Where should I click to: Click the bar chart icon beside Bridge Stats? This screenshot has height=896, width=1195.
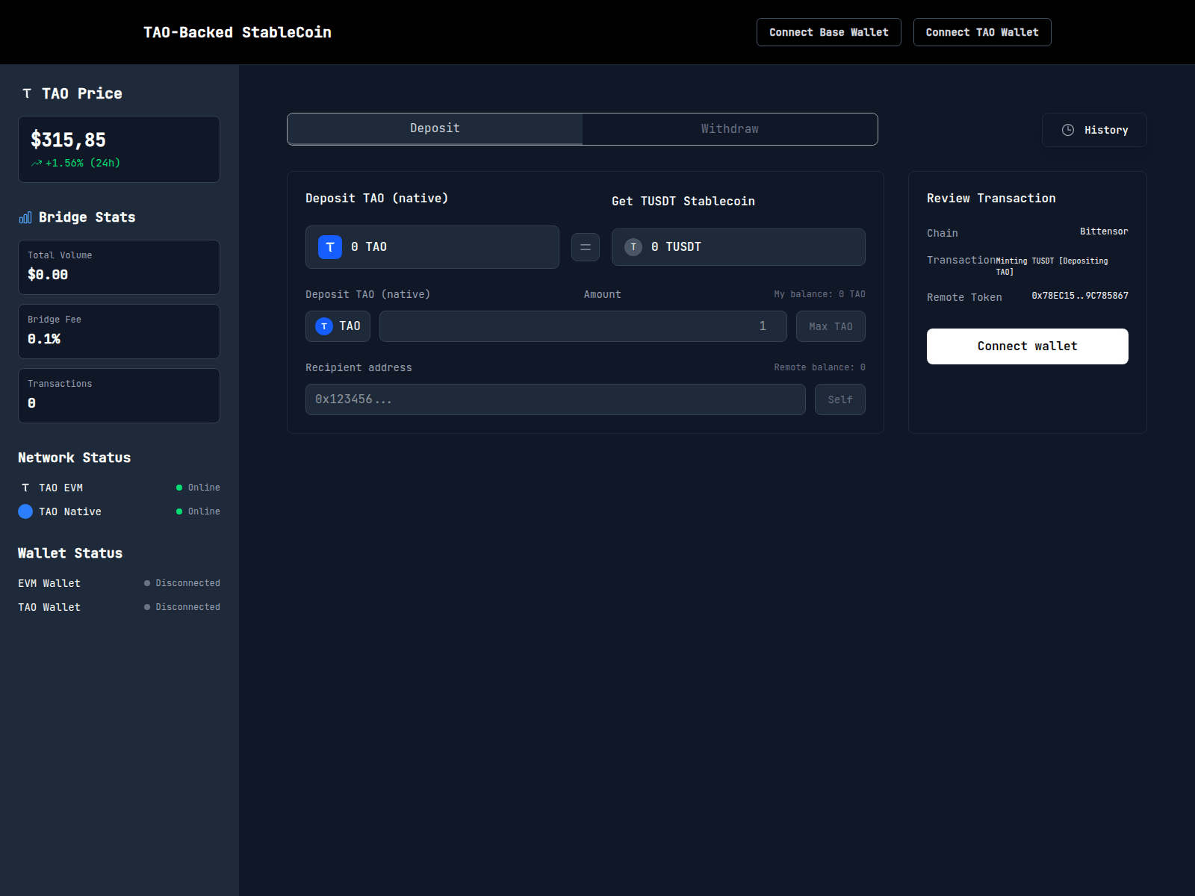pyautogui.click(x=25, y=217)
